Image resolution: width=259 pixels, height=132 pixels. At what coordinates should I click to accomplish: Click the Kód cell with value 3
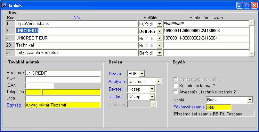click(x=11, y=31)
